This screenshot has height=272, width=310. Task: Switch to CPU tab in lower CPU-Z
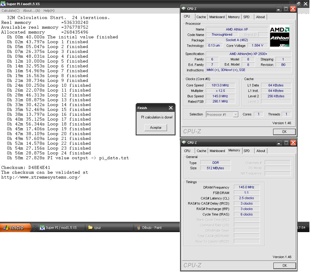click(187, 151)
